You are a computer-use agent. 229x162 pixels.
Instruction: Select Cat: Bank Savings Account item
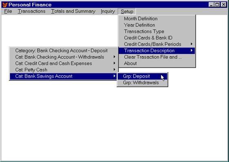tap(63, 76)
